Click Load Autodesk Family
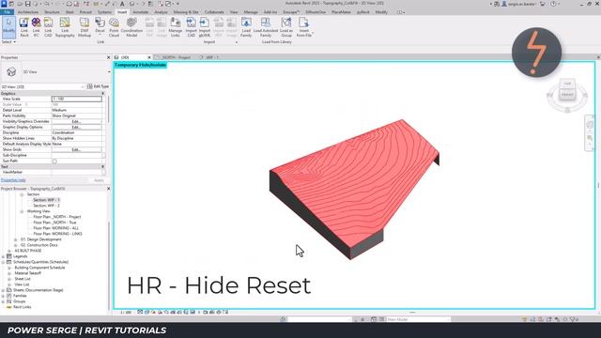The width and height of the screenshot is (601, 338). [266, 27]
